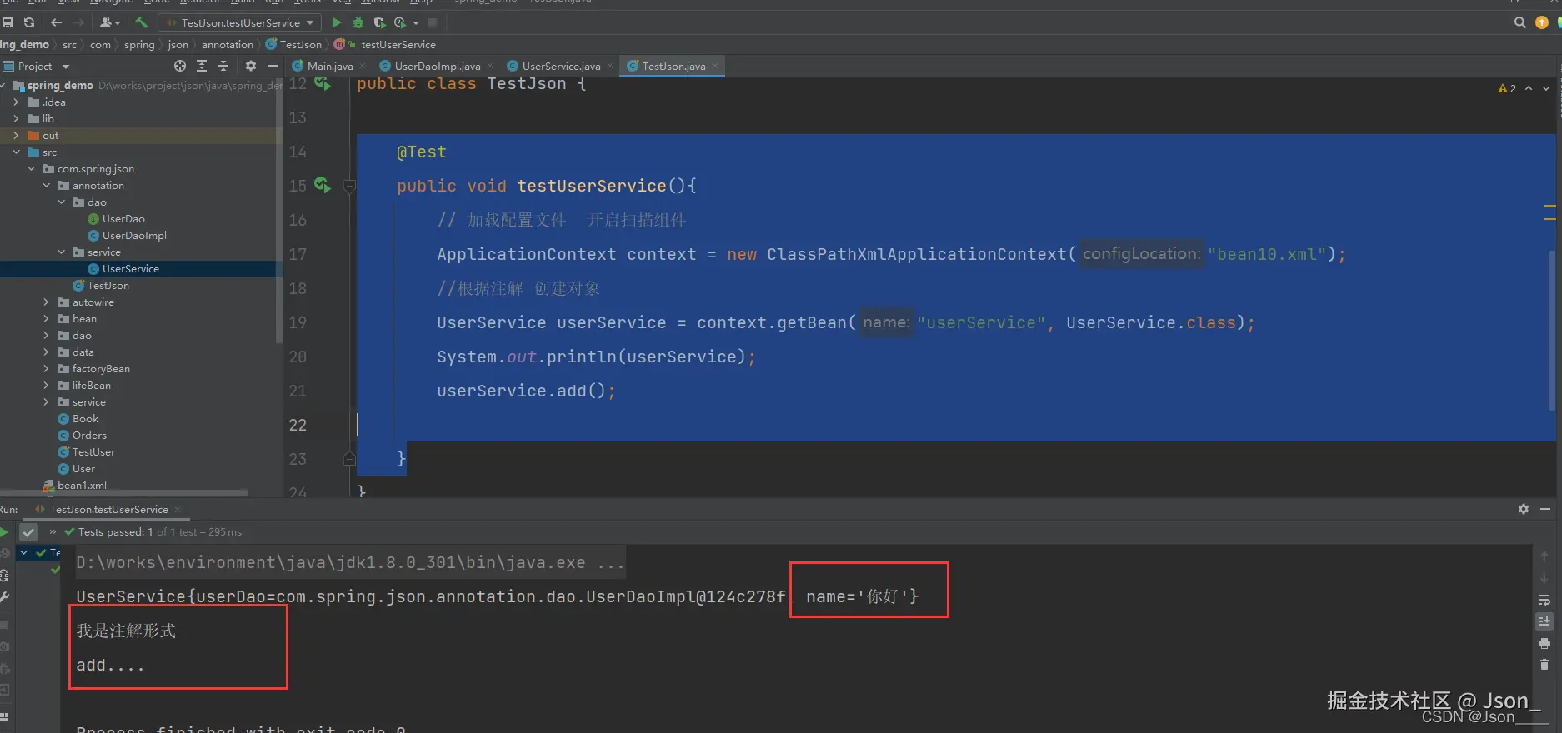The width and height of the screenshot is (1562, 733).
Task: Click run gutter icon on line 12
Action: (323, 84)
